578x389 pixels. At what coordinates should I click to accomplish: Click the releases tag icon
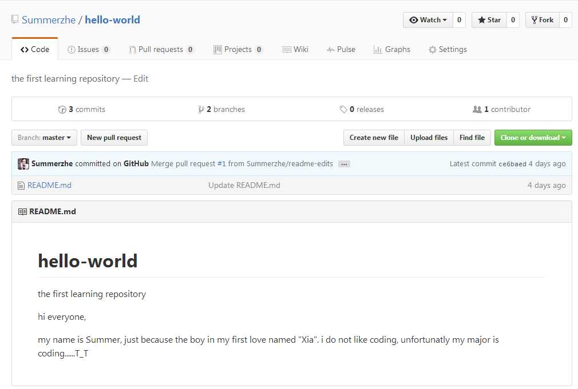[x=343, y=110]
